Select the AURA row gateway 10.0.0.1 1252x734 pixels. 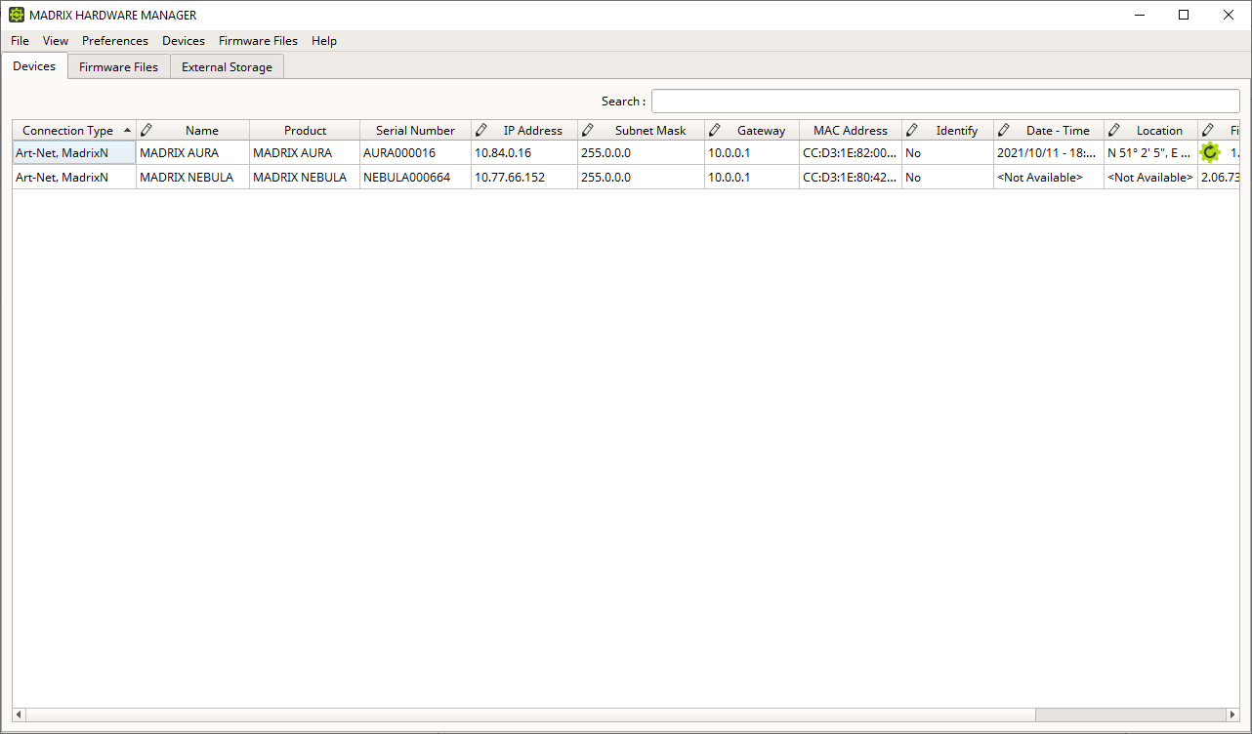point(752,153)
